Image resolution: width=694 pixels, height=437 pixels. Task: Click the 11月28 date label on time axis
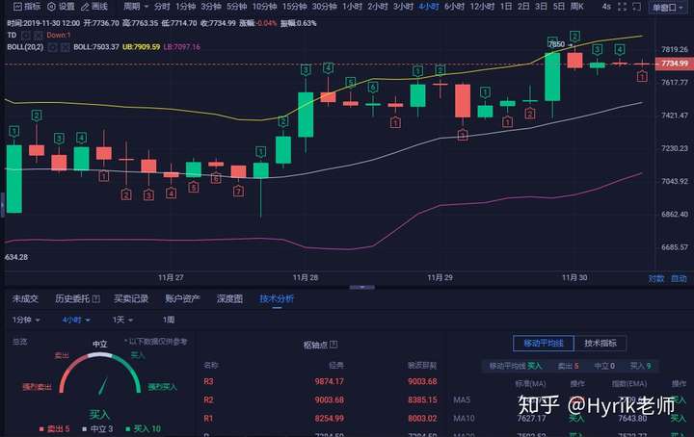click(306, 277)
